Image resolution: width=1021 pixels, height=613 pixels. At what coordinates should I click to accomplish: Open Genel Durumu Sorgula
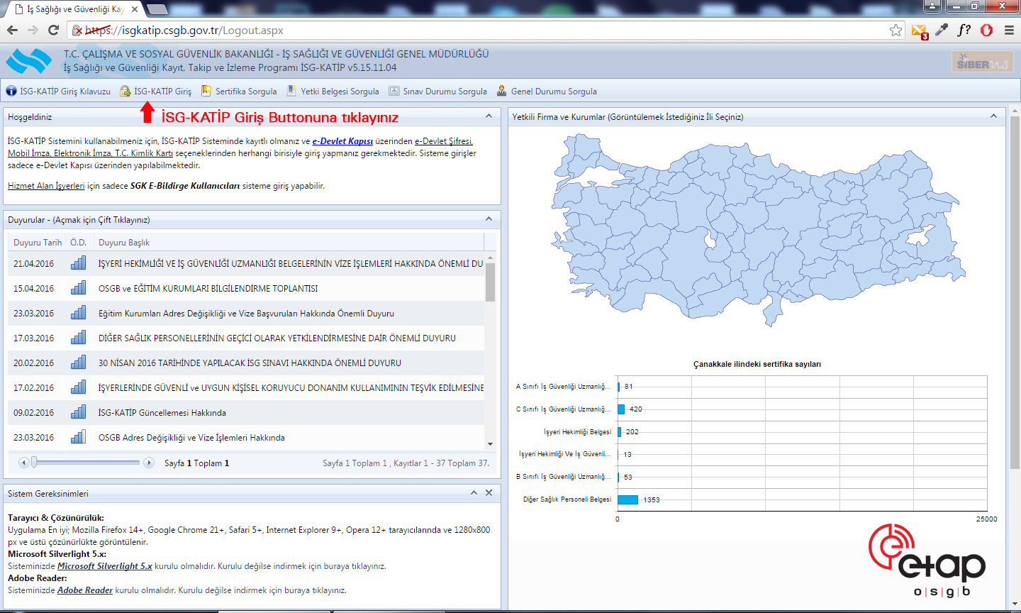pyautogui.click(x=547, y=91)
